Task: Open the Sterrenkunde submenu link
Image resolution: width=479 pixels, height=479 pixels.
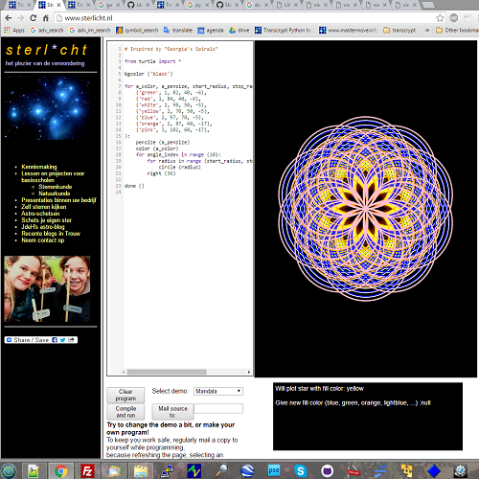Action: [56, 187]
